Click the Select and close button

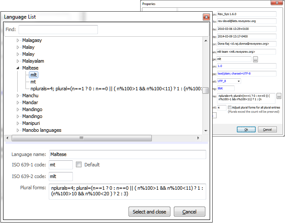tap(149, 212)
